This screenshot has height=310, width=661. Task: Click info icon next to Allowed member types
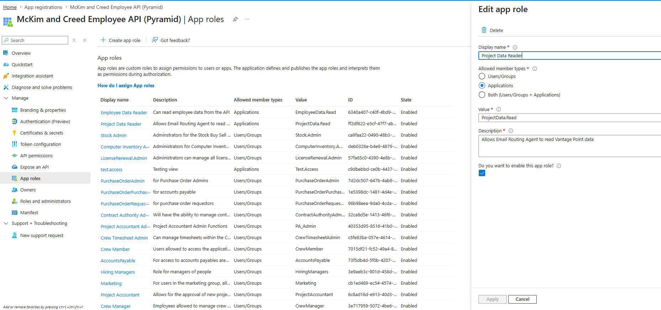pos(535,69)
